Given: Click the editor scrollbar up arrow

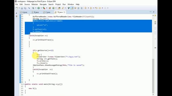Looking at the screenshot, I should 153,15.
